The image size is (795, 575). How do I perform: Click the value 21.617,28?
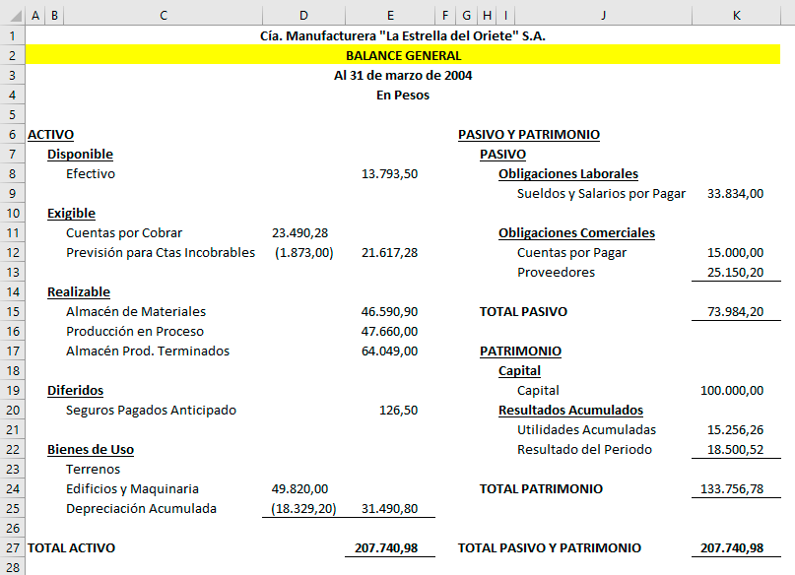389,253
